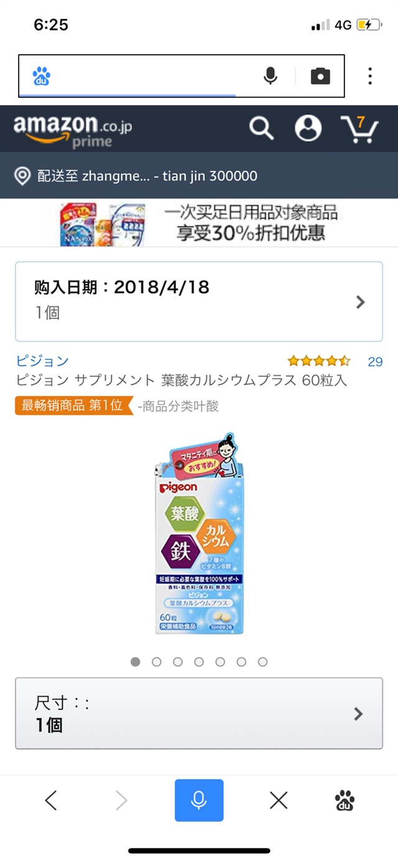Open the Amazon account profile icon
Viewport: 398px width, 862px height.
308,128
